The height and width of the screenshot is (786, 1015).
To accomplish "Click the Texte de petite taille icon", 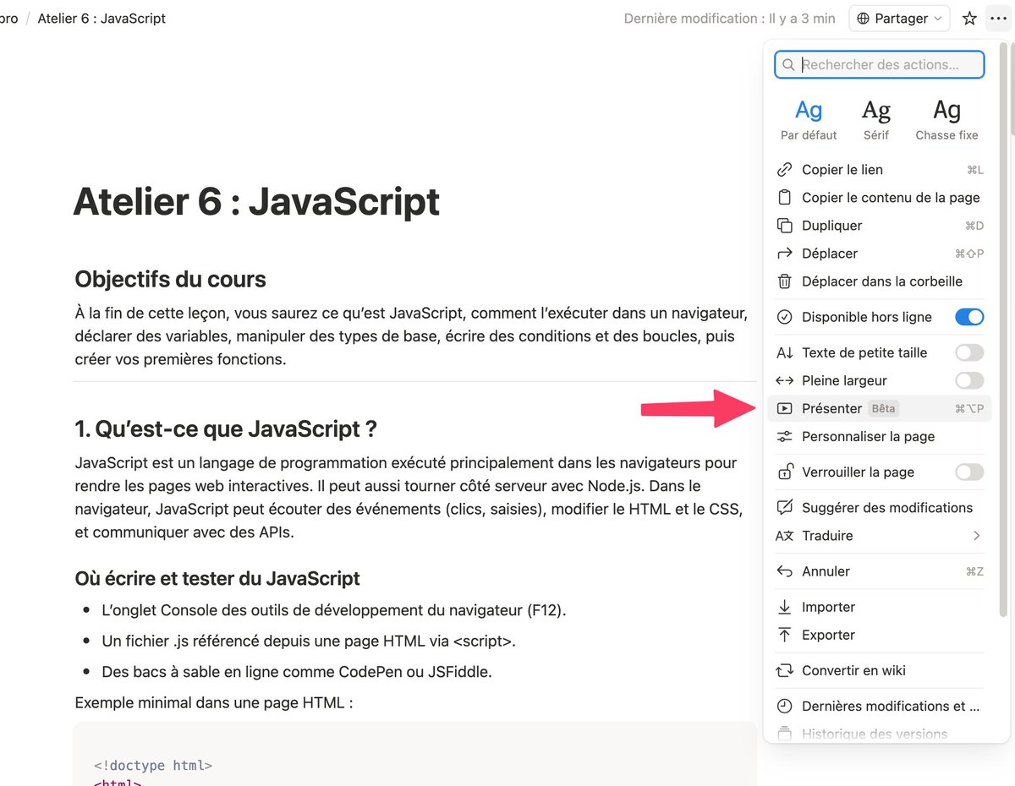I will [x=785, y=352].
